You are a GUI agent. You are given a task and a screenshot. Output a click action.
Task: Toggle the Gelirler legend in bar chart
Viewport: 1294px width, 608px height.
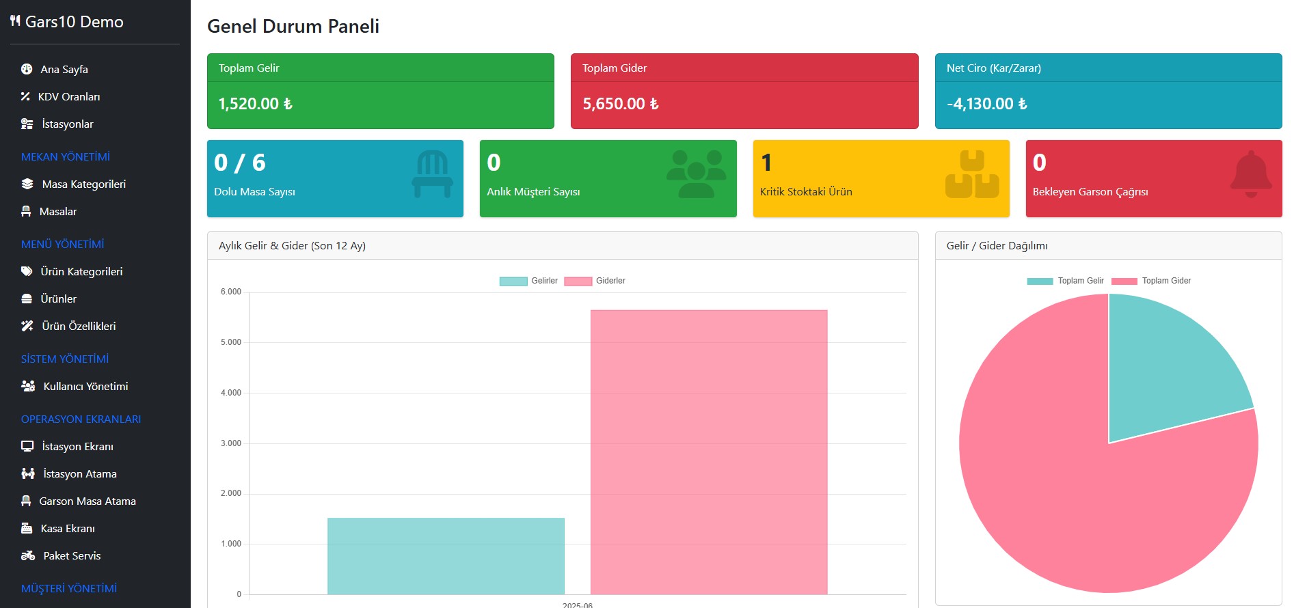coord(528,281)
